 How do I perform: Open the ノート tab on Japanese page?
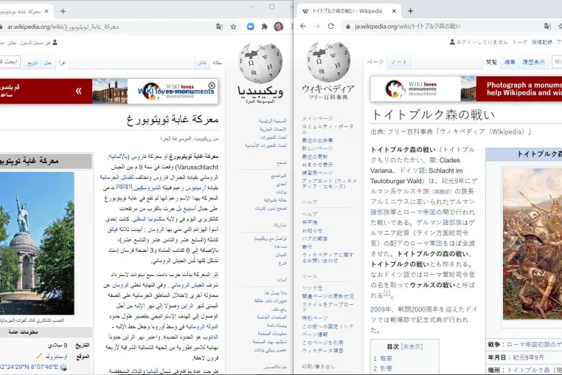399,62
